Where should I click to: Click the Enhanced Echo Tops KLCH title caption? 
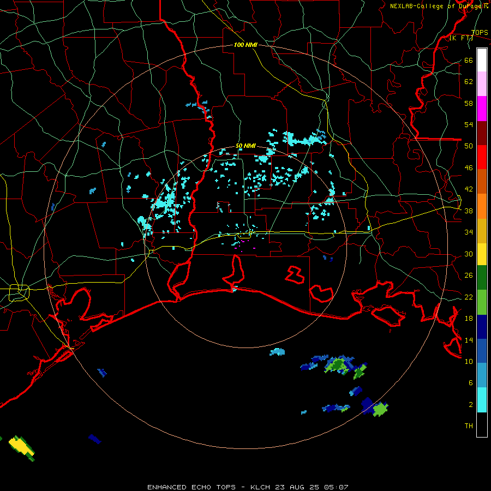[x=248, y=487]
